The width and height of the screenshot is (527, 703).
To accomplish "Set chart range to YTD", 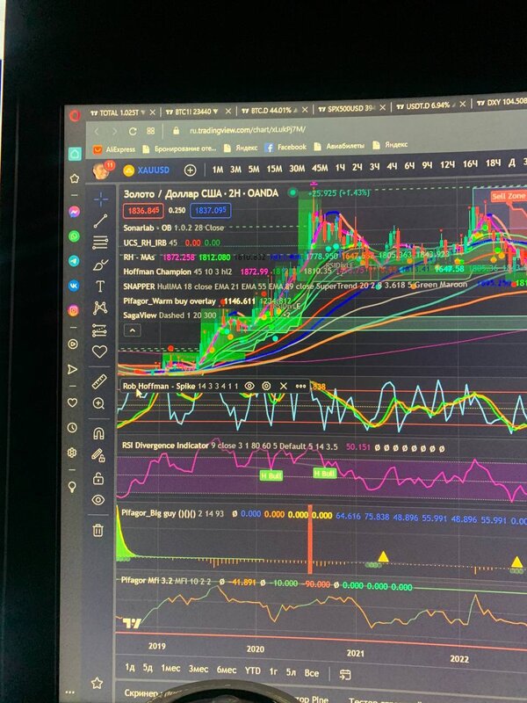I will tap(252, 670).
